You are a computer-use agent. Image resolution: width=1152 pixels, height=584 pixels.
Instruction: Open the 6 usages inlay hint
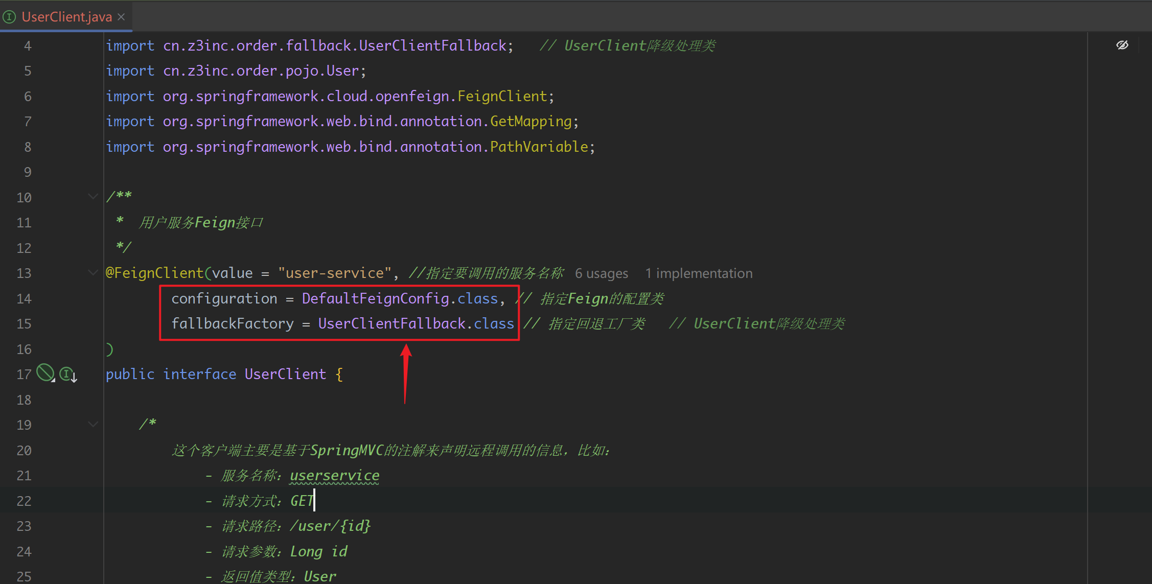click(x=602, y=273)
